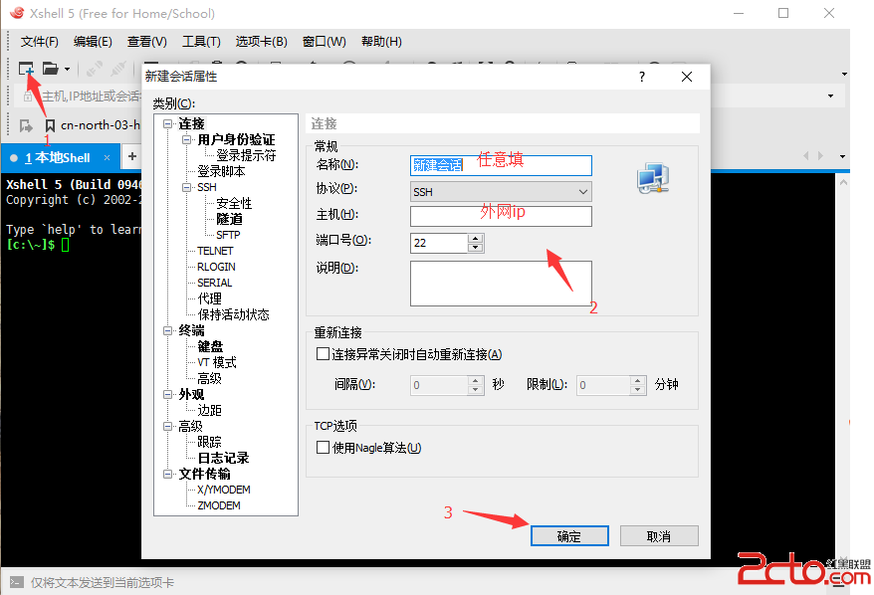Enable 连接异常关闭时自动重新连接 checkbox
The image size is (874, 595).
point(323,354)
